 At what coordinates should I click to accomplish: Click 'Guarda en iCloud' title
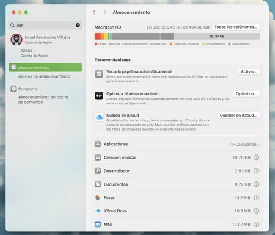tap(123, 115)
